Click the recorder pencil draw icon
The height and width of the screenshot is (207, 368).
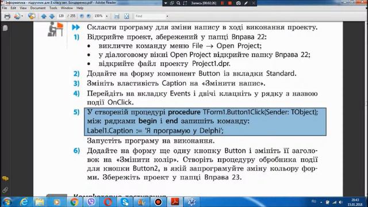(246, 3)
